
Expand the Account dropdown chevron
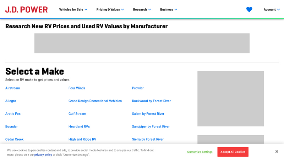click(278, 10)
